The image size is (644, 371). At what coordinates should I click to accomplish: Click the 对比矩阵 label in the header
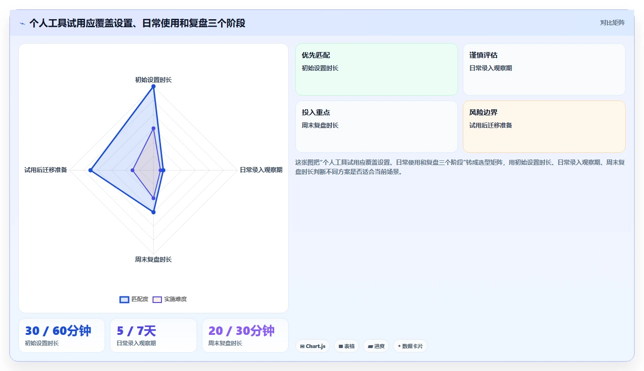point(612,23)
